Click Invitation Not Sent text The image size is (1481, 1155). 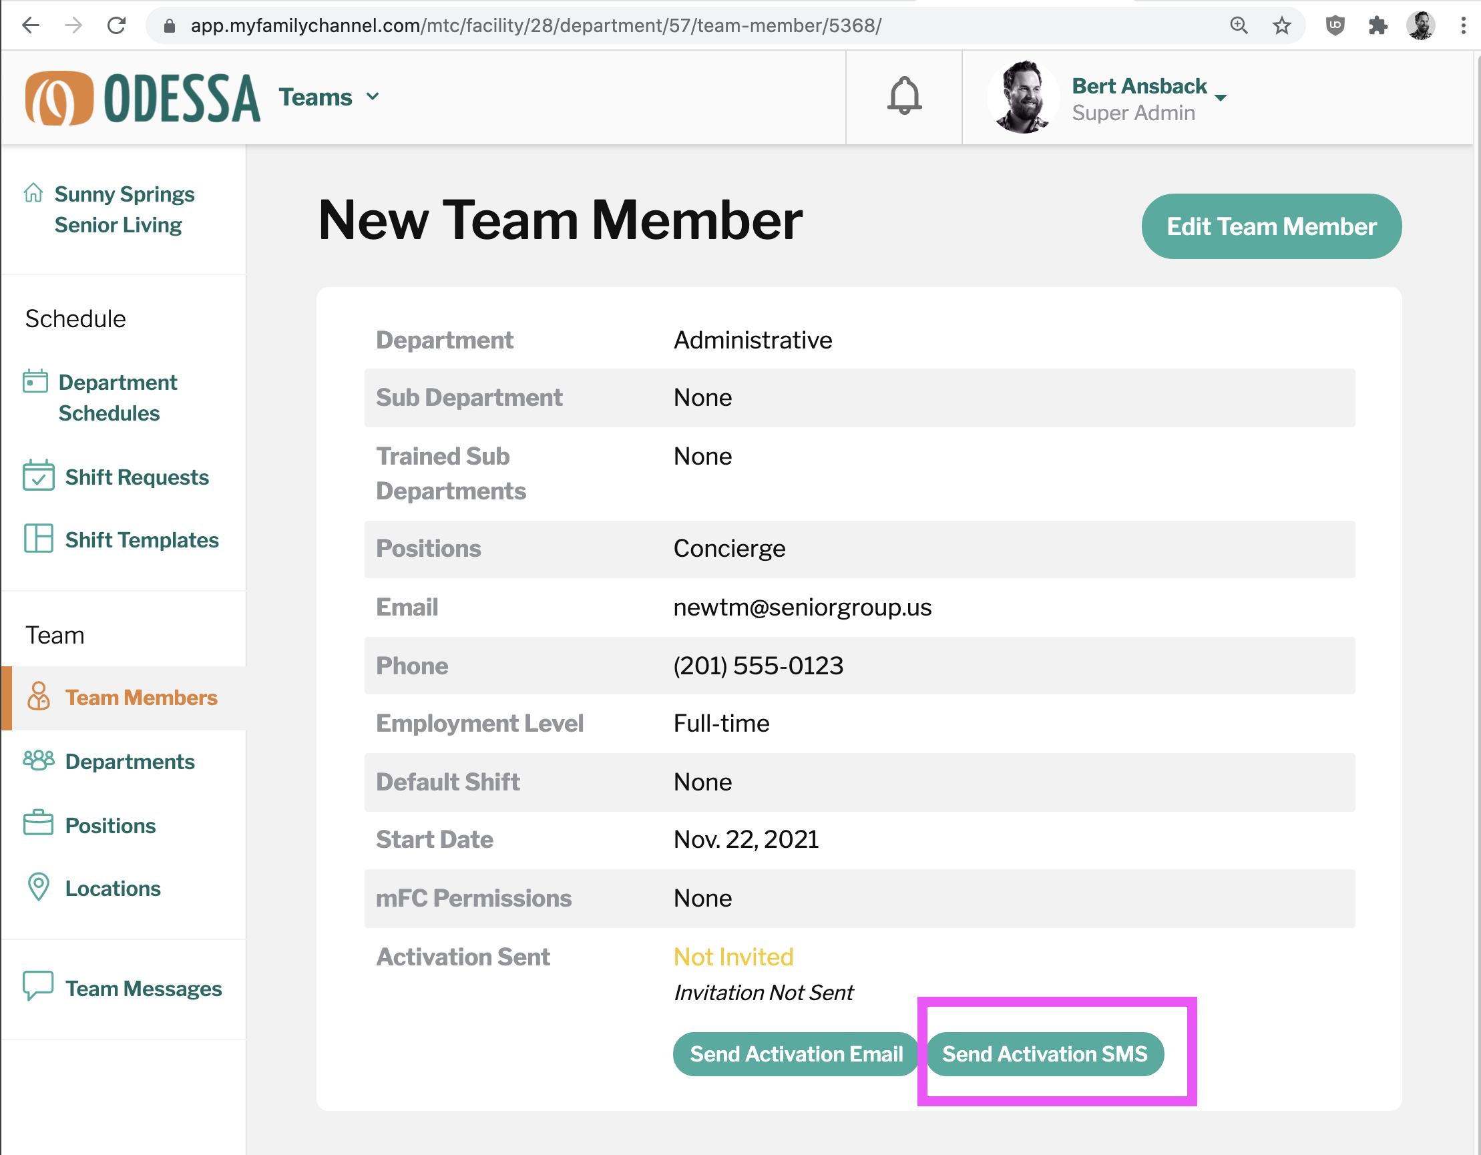764,993
